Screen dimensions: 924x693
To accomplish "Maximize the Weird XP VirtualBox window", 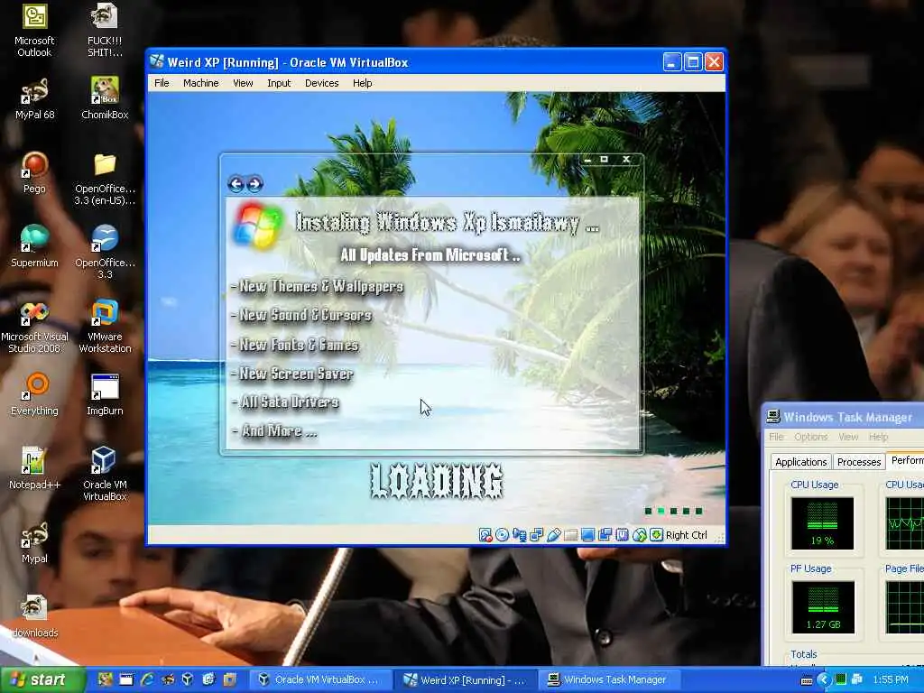I will [x=693, y=62].
